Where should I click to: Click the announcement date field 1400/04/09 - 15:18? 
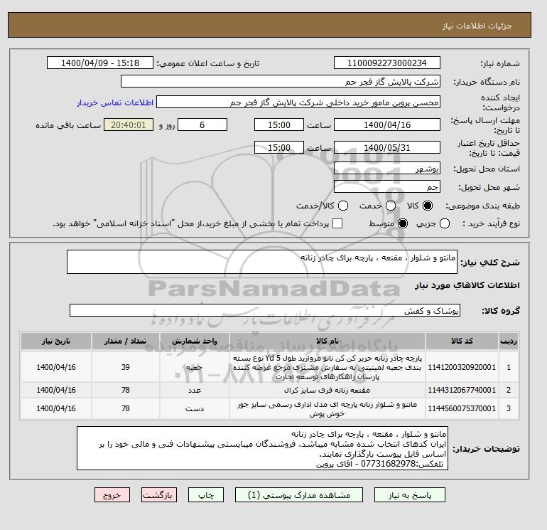(x=100, y=63)
